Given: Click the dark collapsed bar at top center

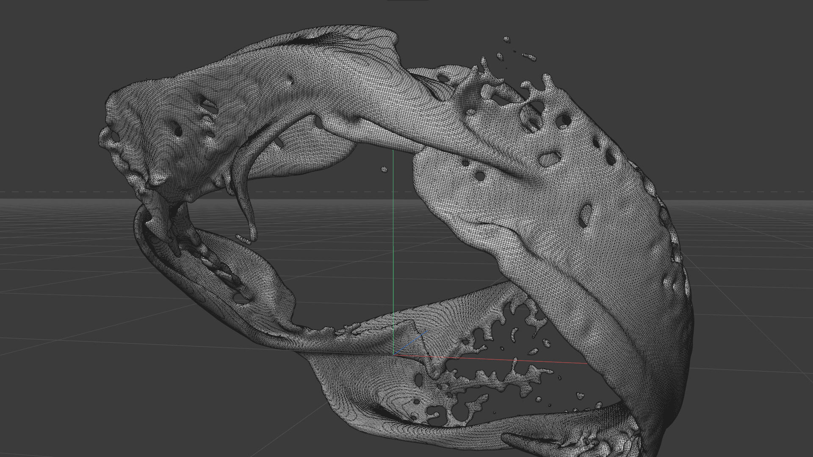Looking at the screenshot, I should (x=407, y=1).
